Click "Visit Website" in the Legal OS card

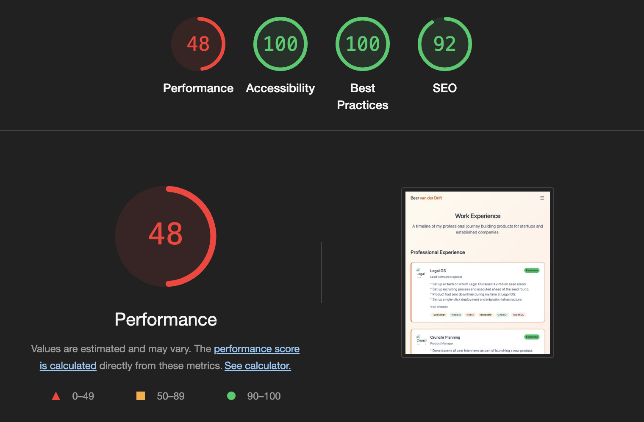pos(439,307)
